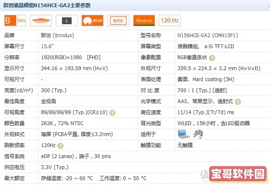Click the 信号系统 row label
Viewport: 270px width, 186px height.
click(14, 156)
